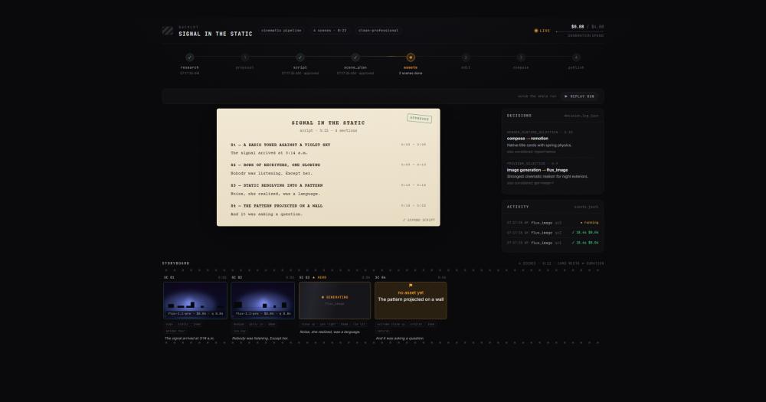The height and width of the screenshot is (402, 766).
Task: Click the scene_plan stage checkmark node
Action: click(x=355, y=57)
